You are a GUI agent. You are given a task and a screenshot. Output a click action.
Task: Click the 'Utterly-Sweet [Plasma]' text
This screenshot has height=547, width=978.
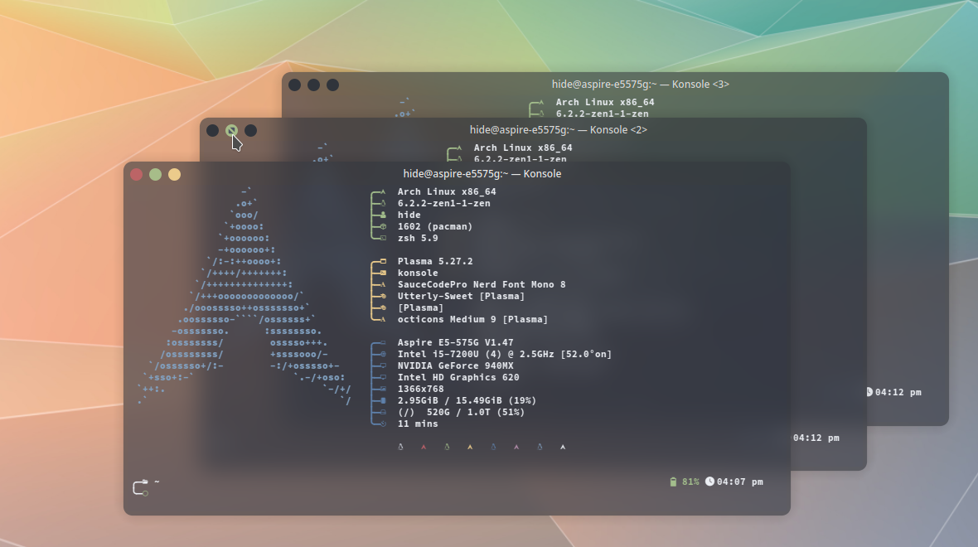[x=461, y=296]
